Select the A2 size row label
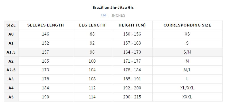 click(x=11, y=61)
